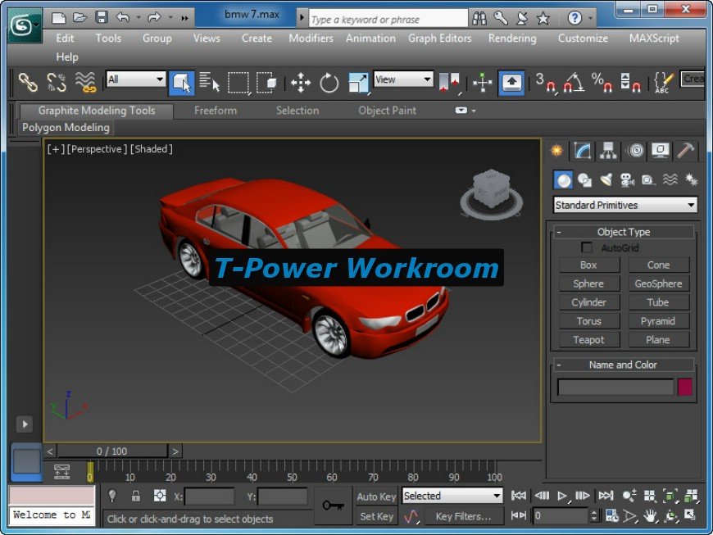Open the Standard Primitives dropdown
This screenshot has width=713, height=535.
(624, 205)
